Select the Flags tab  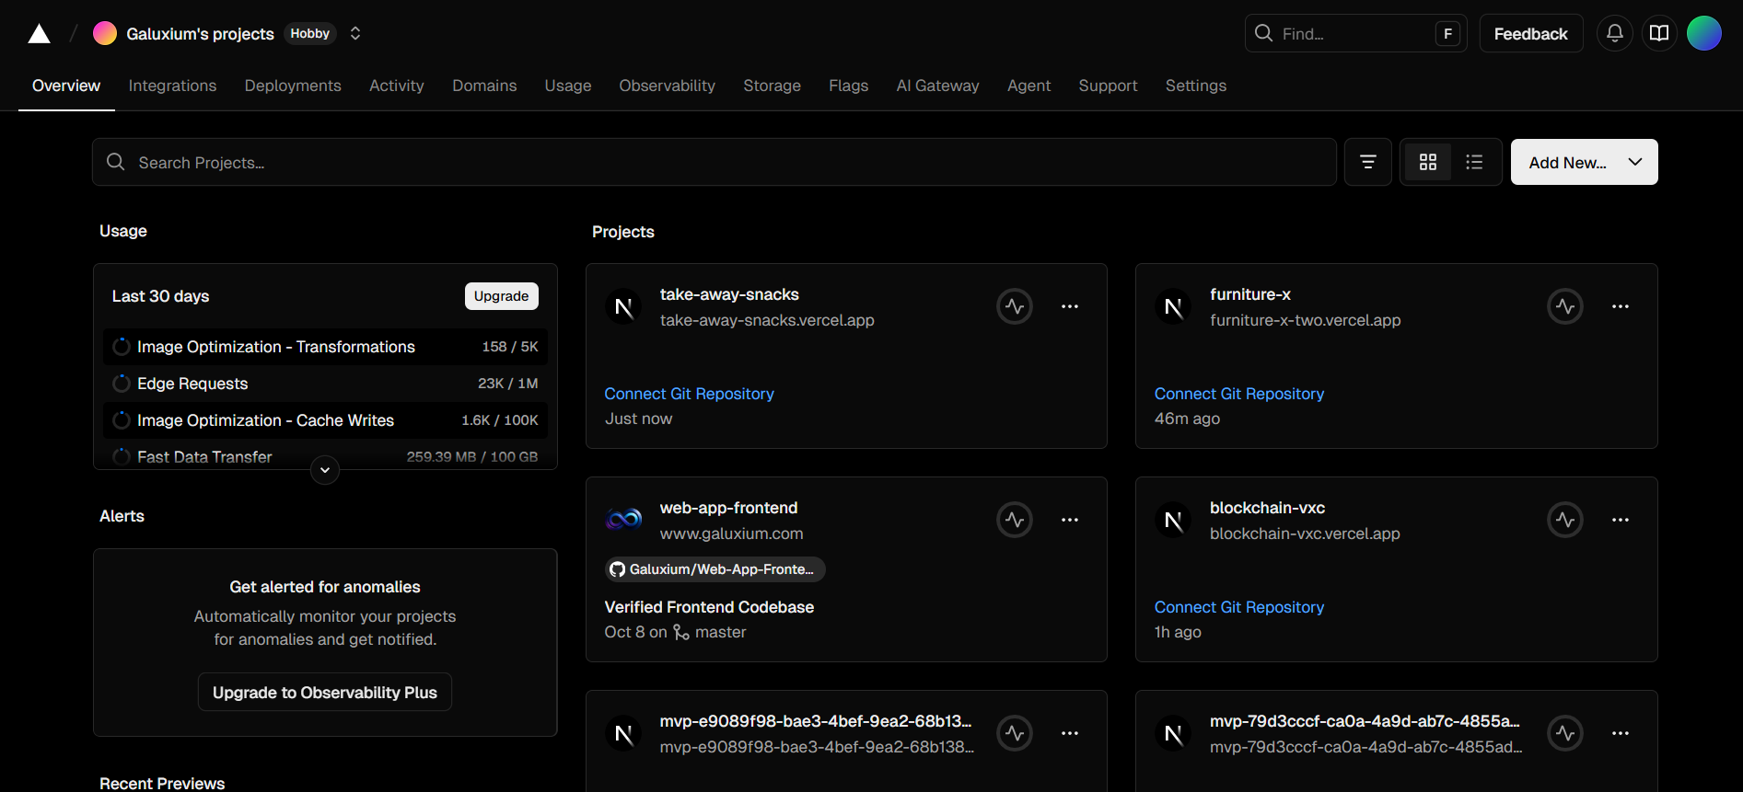tap(848, 86)
